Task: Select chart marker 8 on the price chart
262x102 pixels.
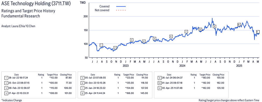Action: click(200, 29)
